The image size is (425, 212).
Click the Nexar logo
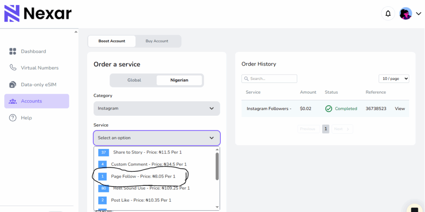[38, 13]
